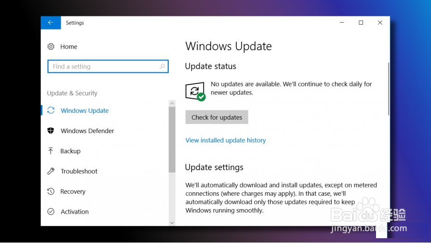Open the Windows Defender section

coord(87,131)
